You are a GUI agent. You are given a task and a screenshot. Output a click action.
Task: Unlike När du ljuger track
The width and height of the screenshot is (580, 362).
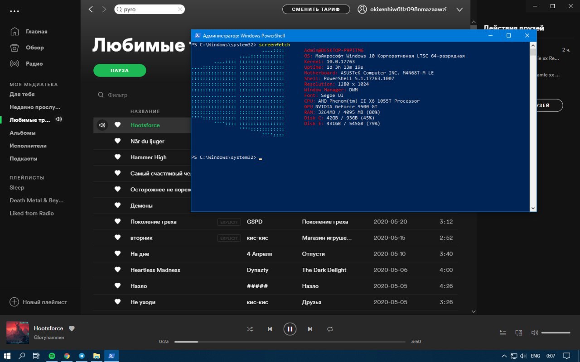[117, 141]
